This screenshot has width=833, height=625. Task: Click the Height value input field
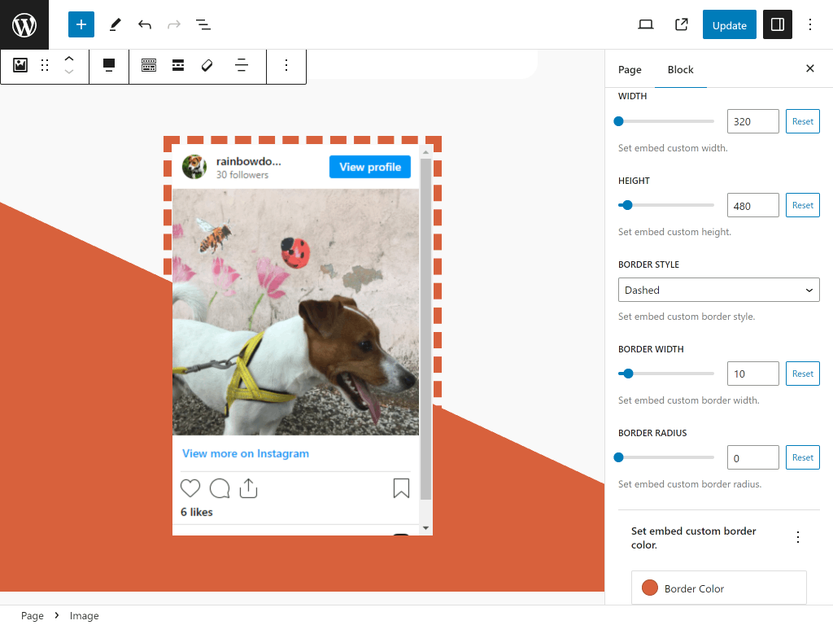point(752,205)
